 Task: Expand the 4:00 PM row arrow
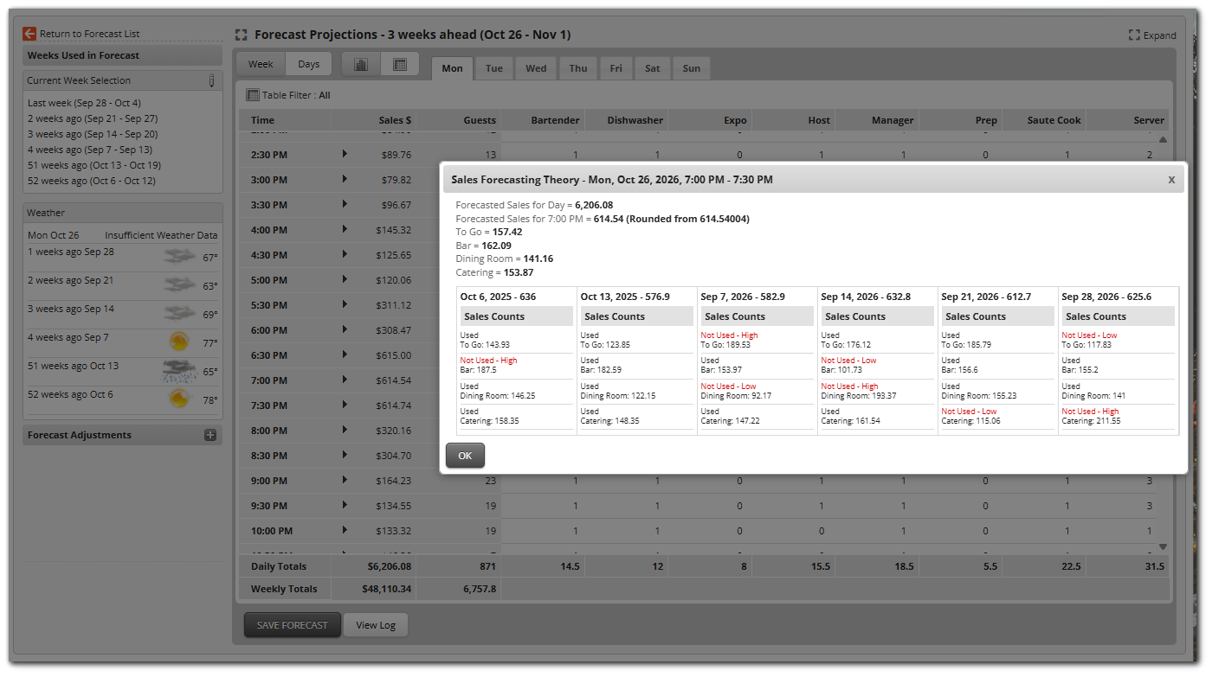point(345,229)
